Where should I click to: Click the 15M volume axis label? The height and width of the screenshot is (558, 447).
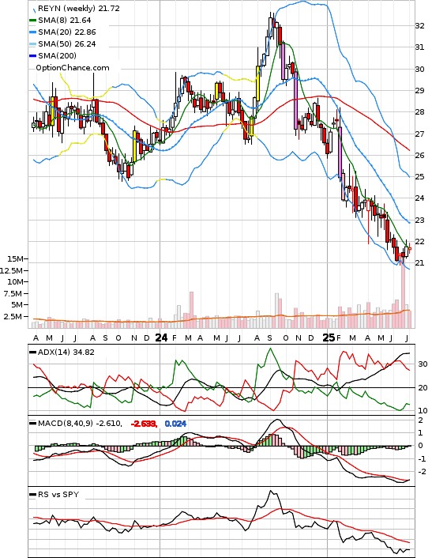tap(15, 258)
